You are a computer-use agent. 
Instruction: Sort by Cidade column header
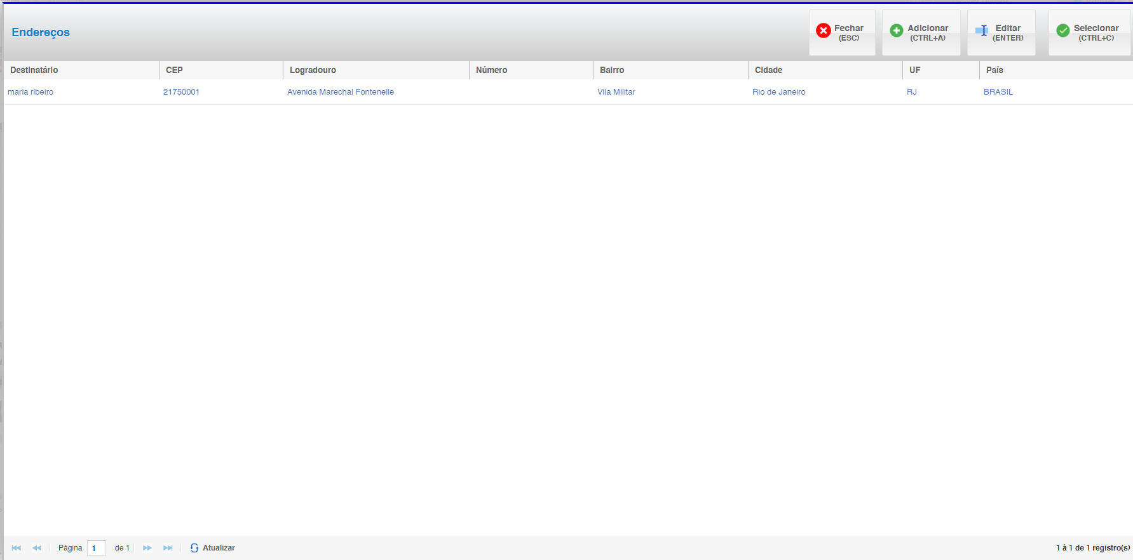point(768,70)
